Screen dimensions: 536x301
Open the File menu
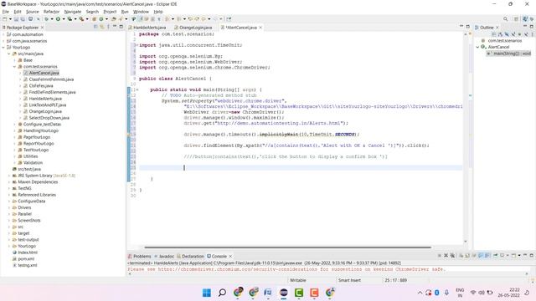point(6,12)
